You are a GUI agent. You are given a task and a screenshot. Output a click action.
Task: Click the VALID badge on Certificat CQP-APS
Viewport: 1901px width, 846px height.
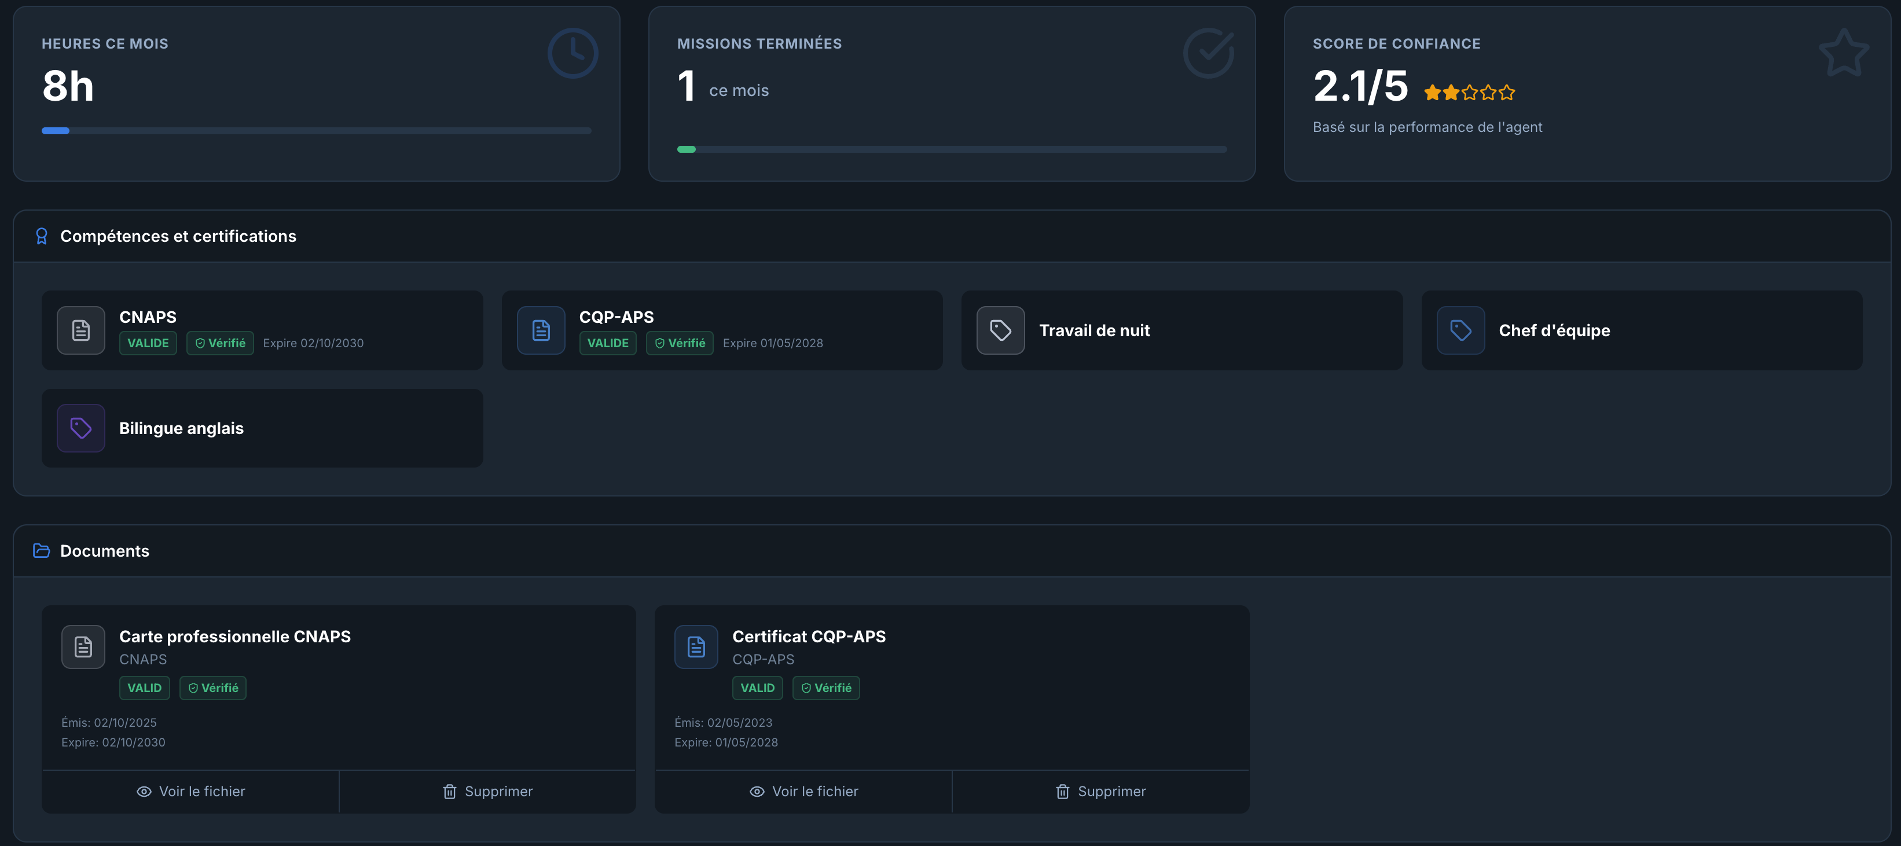(758, 688)
